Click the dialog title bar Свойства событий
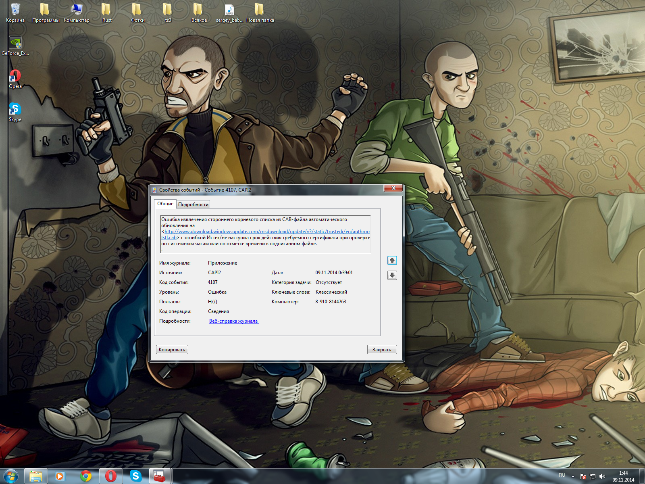This screenshot has height=484, width=645. (205, 190)
